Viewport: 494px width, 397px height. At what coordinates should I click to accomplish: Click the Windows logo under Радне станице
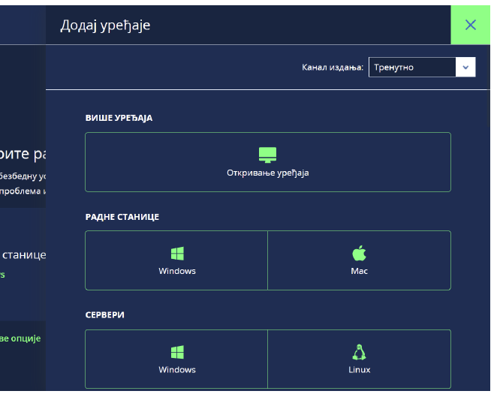[x=177, y=254]
